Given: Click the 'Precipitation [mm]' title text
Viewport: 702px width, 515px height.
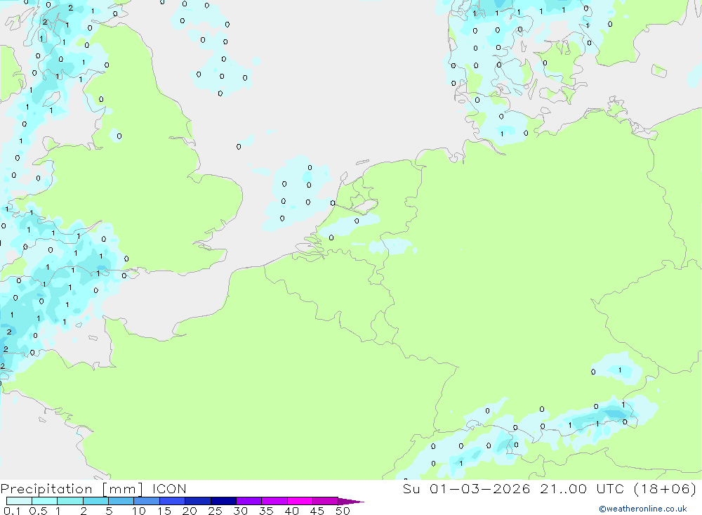Looking at the screenshot, I should tap(72, 488).
